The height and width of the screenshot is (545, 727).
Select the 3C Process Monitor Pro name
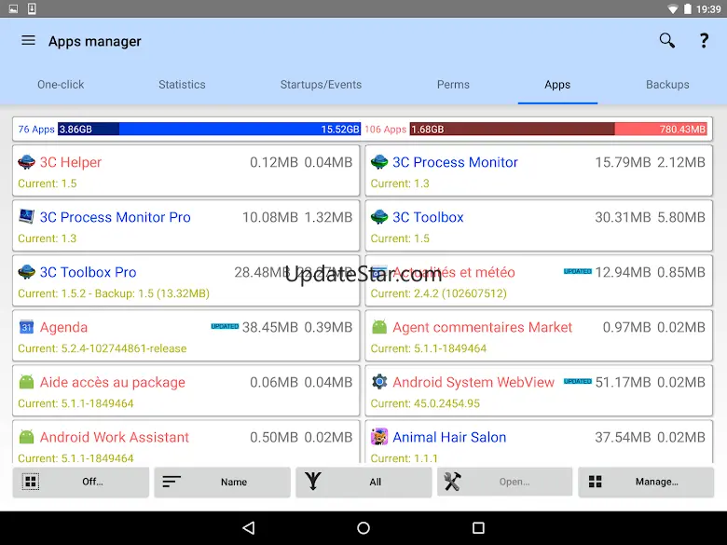(115, 217)
